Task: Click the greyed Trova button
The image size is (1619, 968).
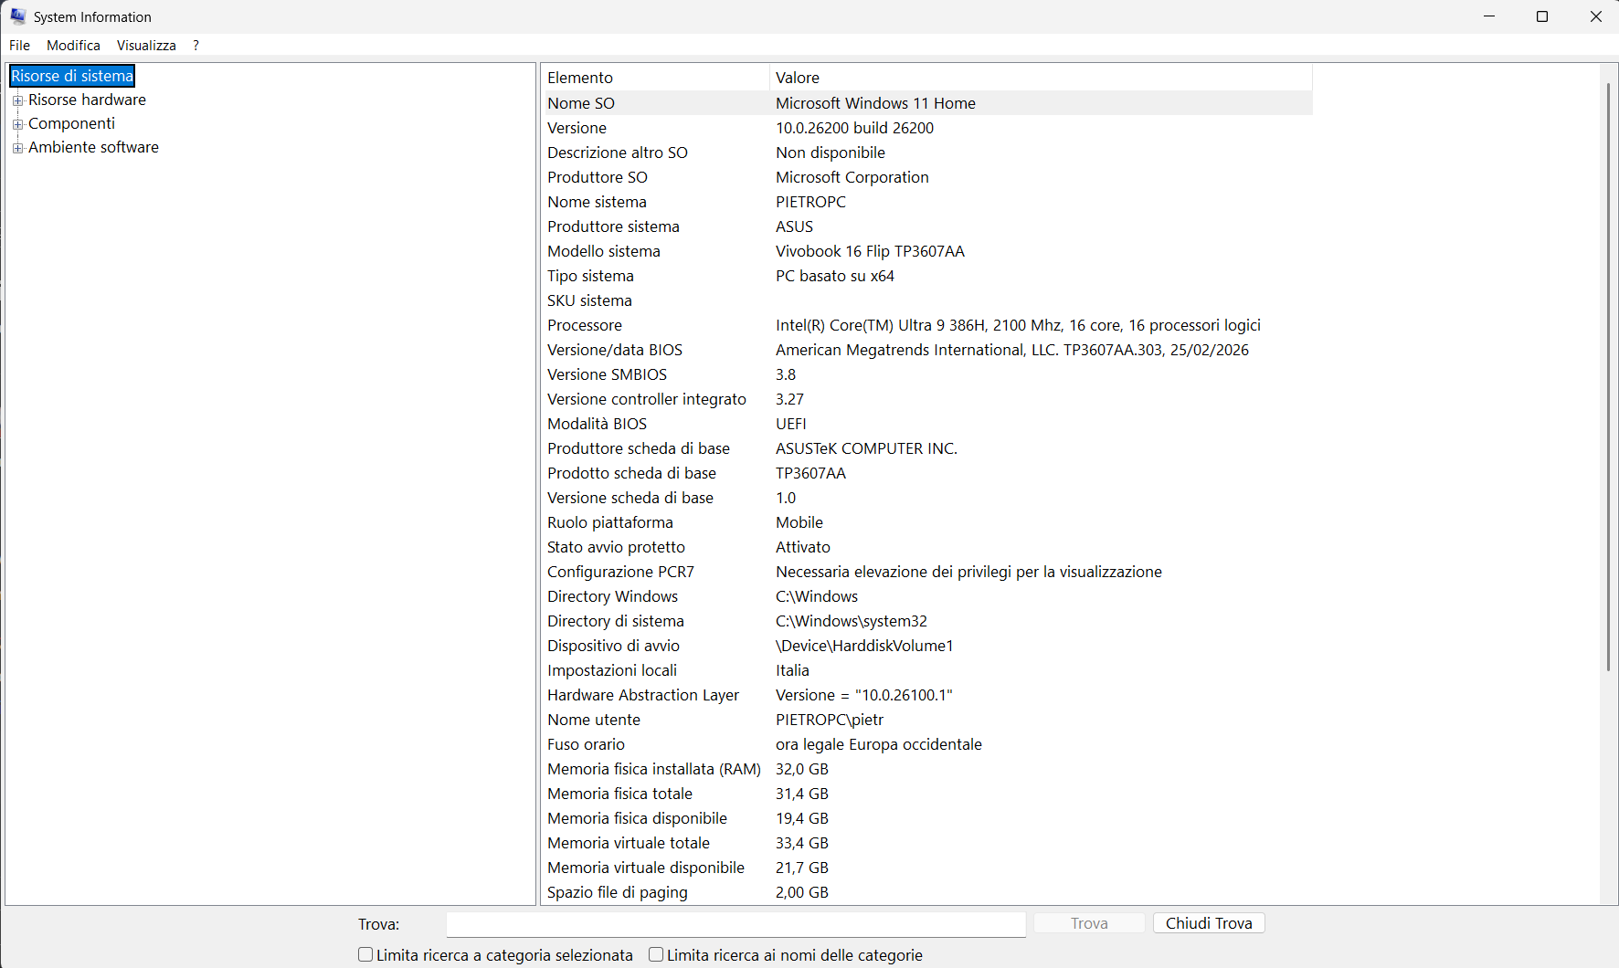Action: [1089, 923]
